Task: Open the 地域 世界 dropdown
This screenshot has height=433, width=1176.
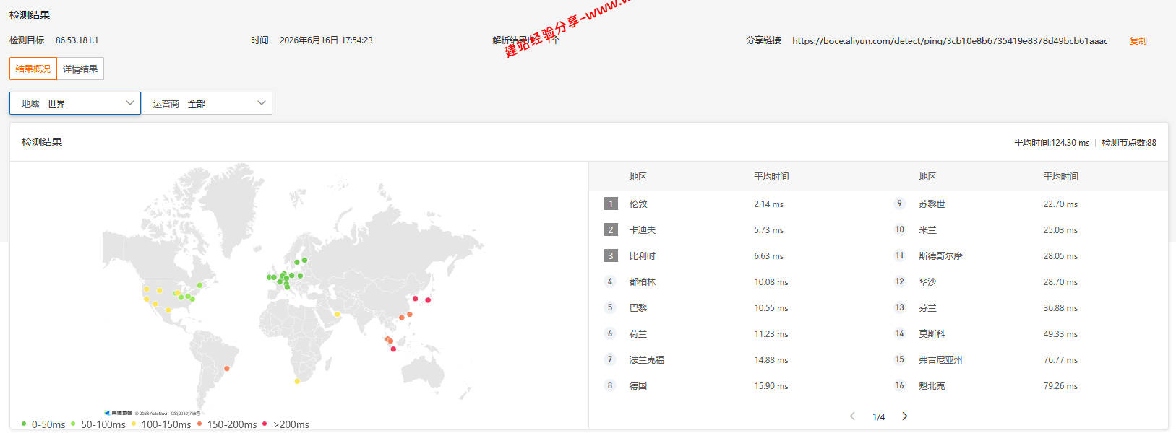Action: point(75,103)
